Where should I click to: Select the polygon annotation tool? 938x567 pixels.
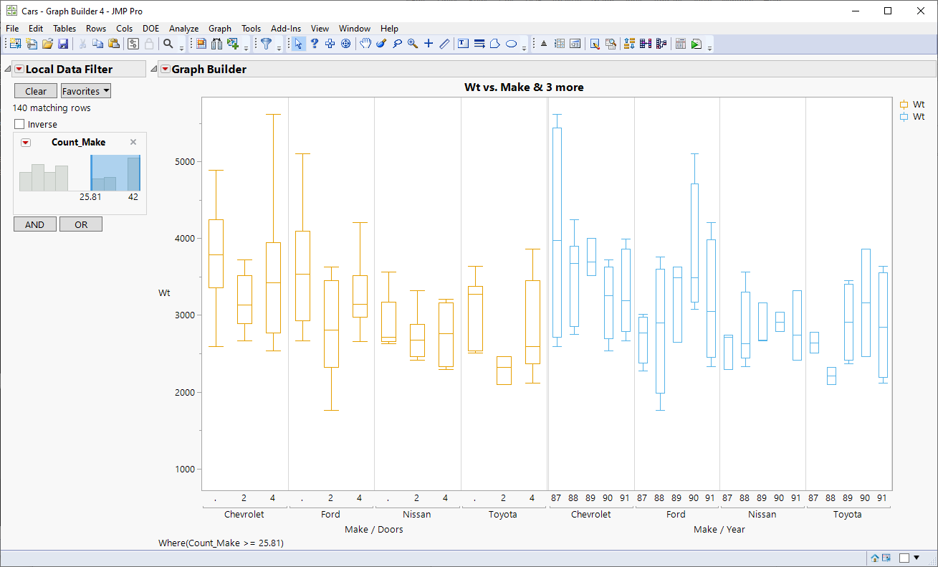pyautogui.click(x=495, y=44)
